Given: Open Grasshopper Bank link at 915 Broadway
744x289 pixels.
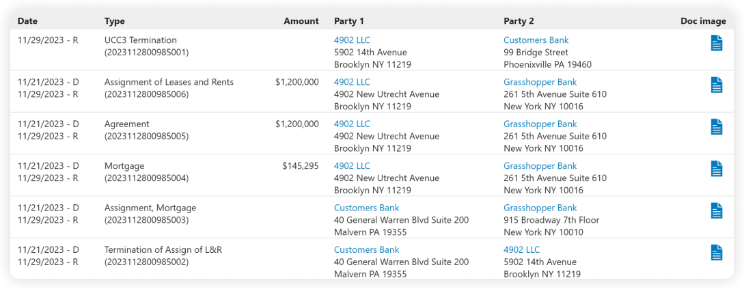Looking at the screenshot, I should [x=540, y=208].
